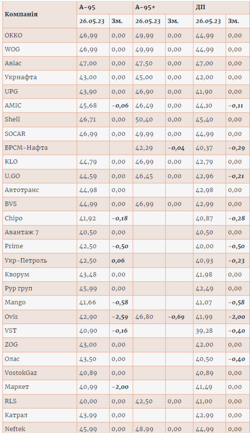This screenshot has width=250, height=433.
Task: Click the Chipo А-95 price 41,92
Action: point(88,218)
